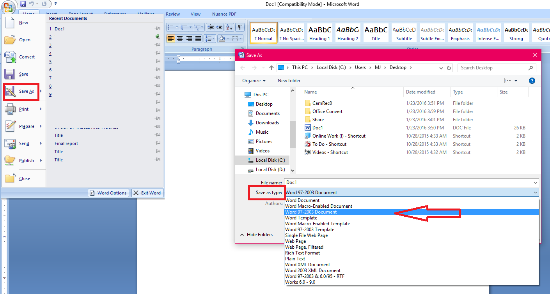Click New folder button
This screenshot has height=297, width=550.
289,81
